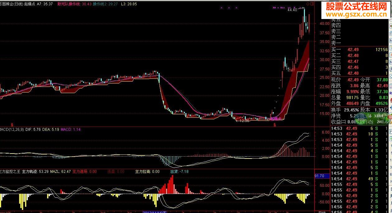392x213 pixels.
Task: Click the 总量 98175 total volume
Action: [345, 97]
